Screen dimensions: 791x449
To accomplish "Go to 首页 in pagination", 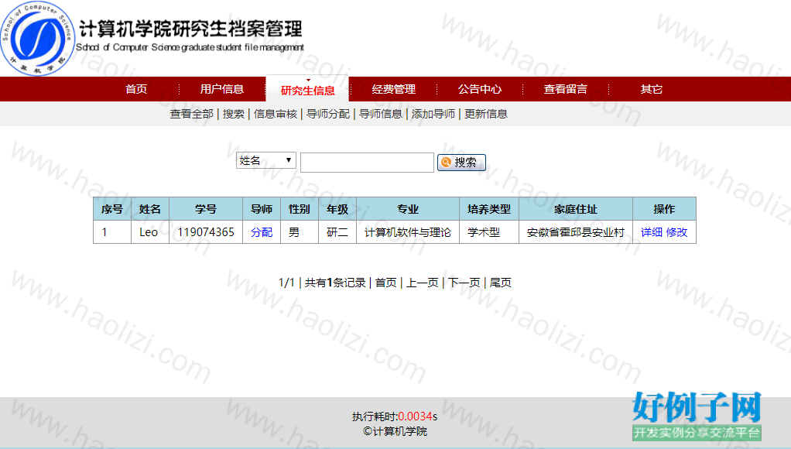I will tap(386, 283).
